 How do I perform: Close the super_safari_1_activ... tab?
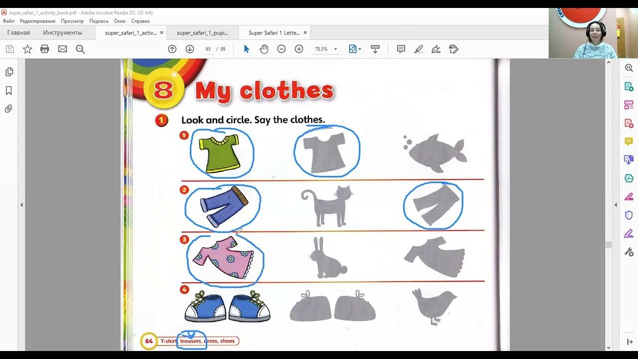click(161, 32)
